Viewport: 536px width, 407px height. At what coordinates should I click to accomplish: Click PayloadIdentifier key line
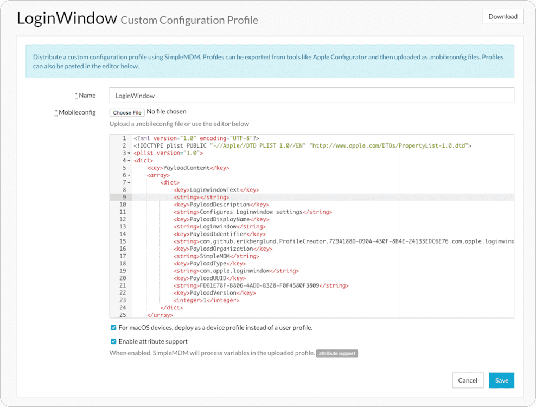click(220, 234)
